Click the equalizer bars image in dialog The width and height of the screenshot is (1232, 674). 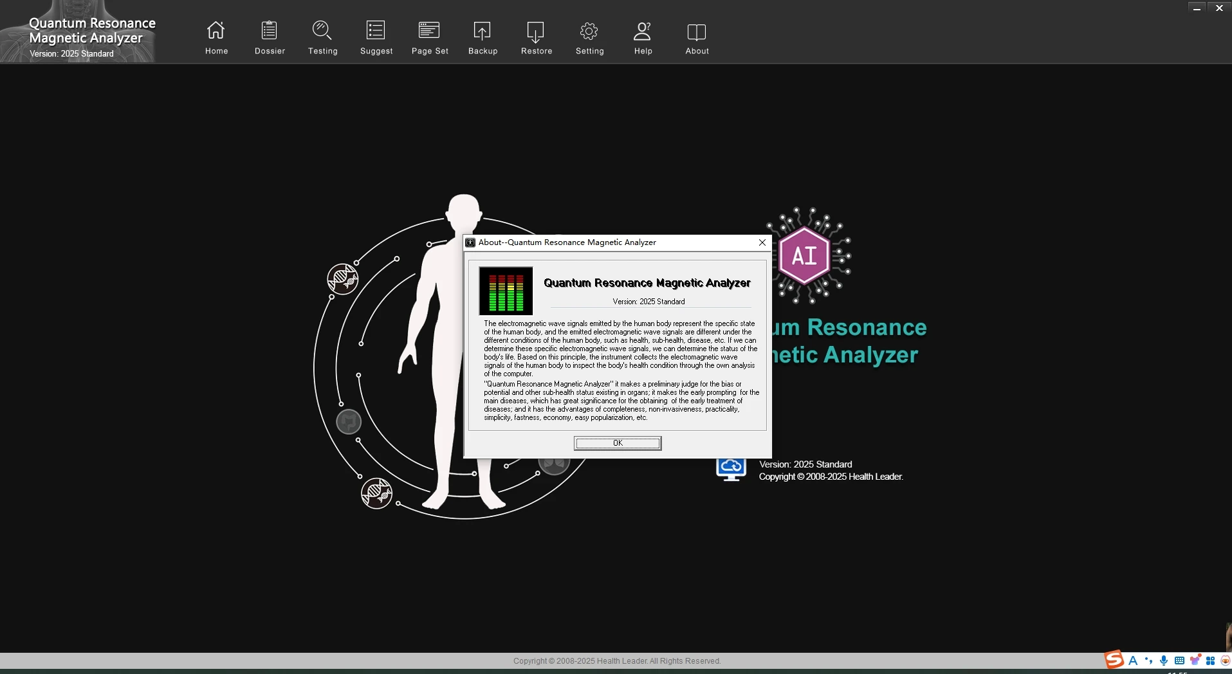[506, 291]
